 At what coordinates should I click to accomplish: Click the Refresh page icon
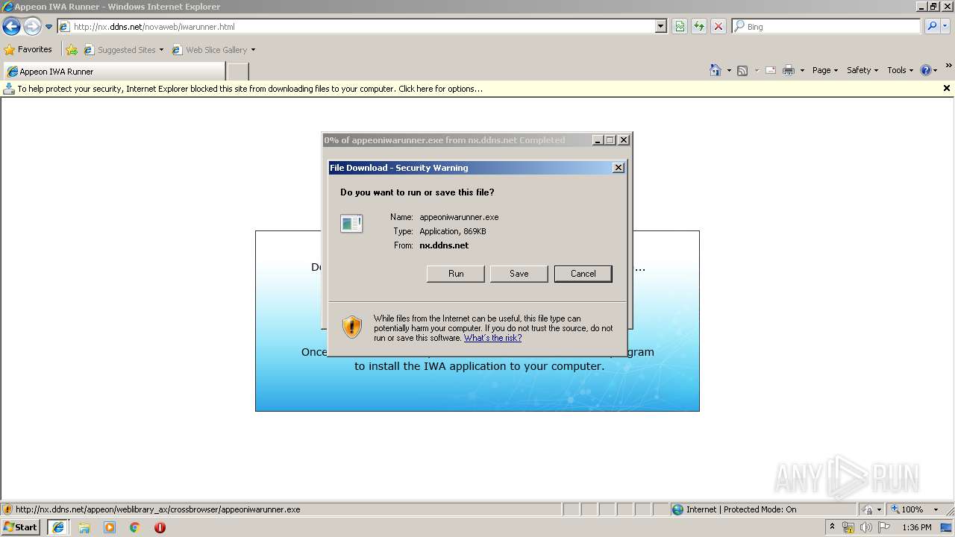(699, 27)
